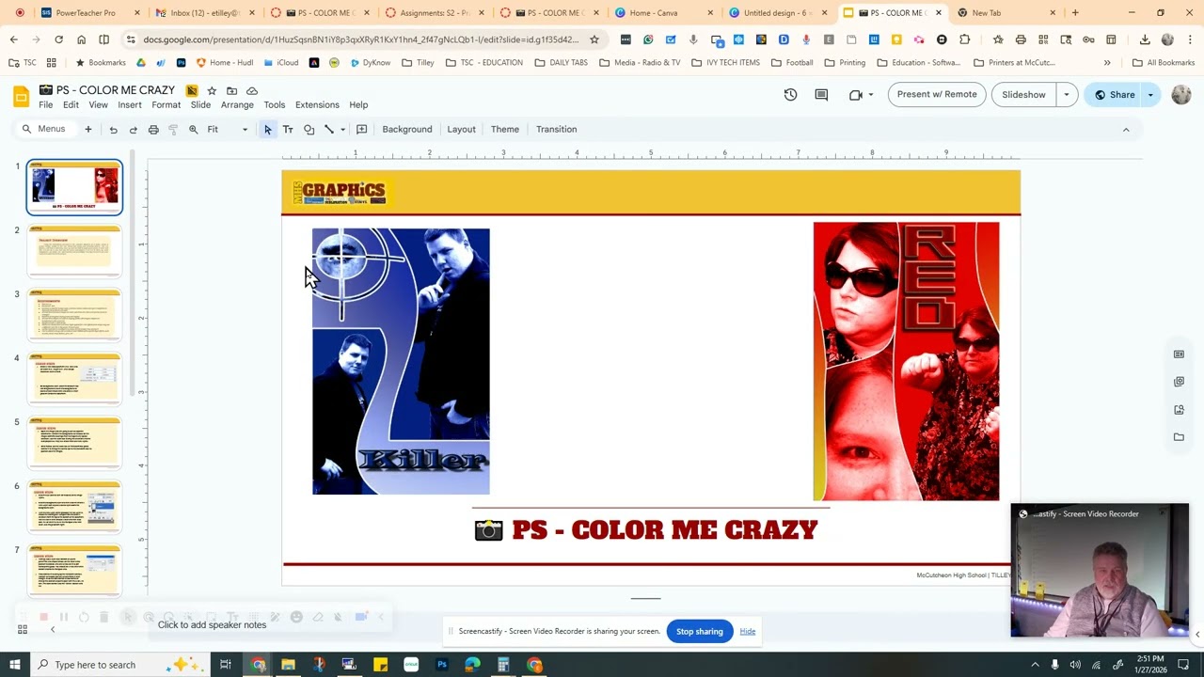This screenshot has width=1204, height=677.
Task: Click the Layout toolbar button
Action: point(461,130)
